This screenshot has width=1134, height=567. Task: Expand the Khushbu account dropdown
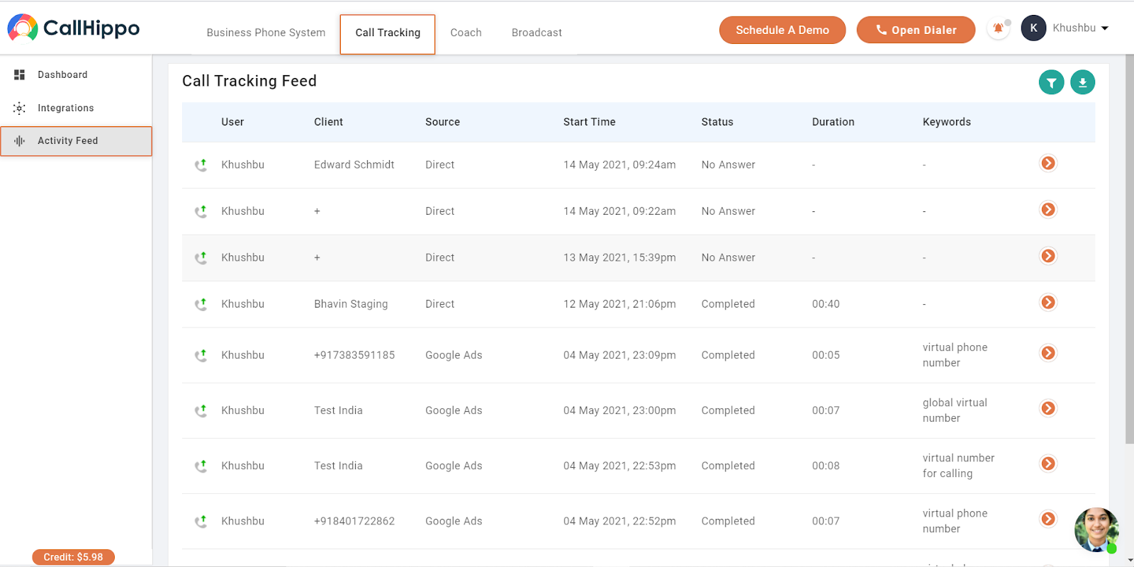tap(1081, 28)
